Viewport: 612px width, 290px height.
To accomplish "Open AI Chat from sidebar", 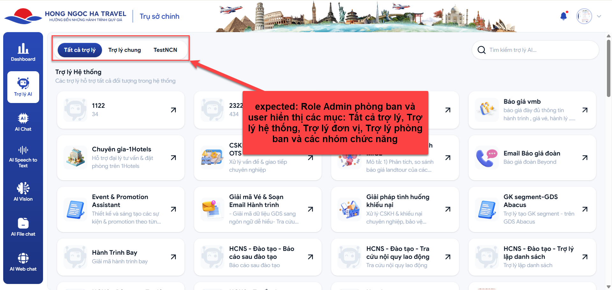I will [23, 122].
